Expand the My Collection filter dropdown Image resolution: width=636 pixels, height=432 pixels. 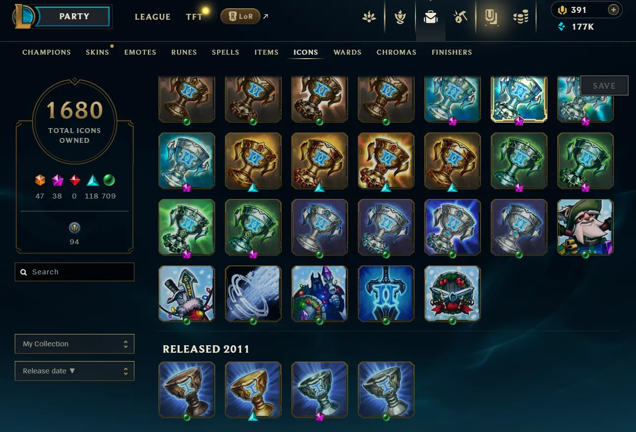(x=74, y=344)
